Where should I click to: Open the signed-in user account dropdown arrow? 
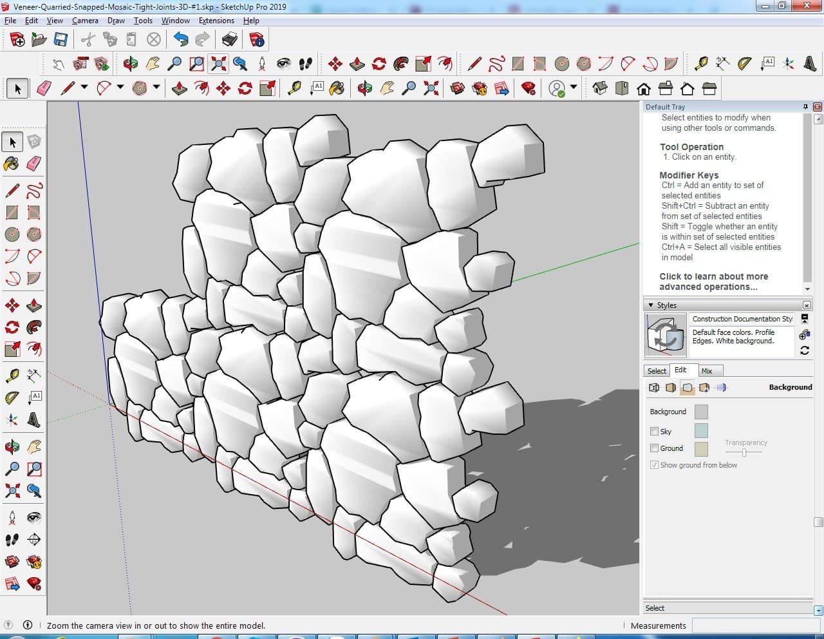pyautogui.click(x=573, y=88)
